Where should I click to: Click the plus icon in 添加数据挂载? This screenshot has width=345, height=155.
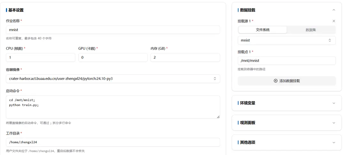(275, 81)
